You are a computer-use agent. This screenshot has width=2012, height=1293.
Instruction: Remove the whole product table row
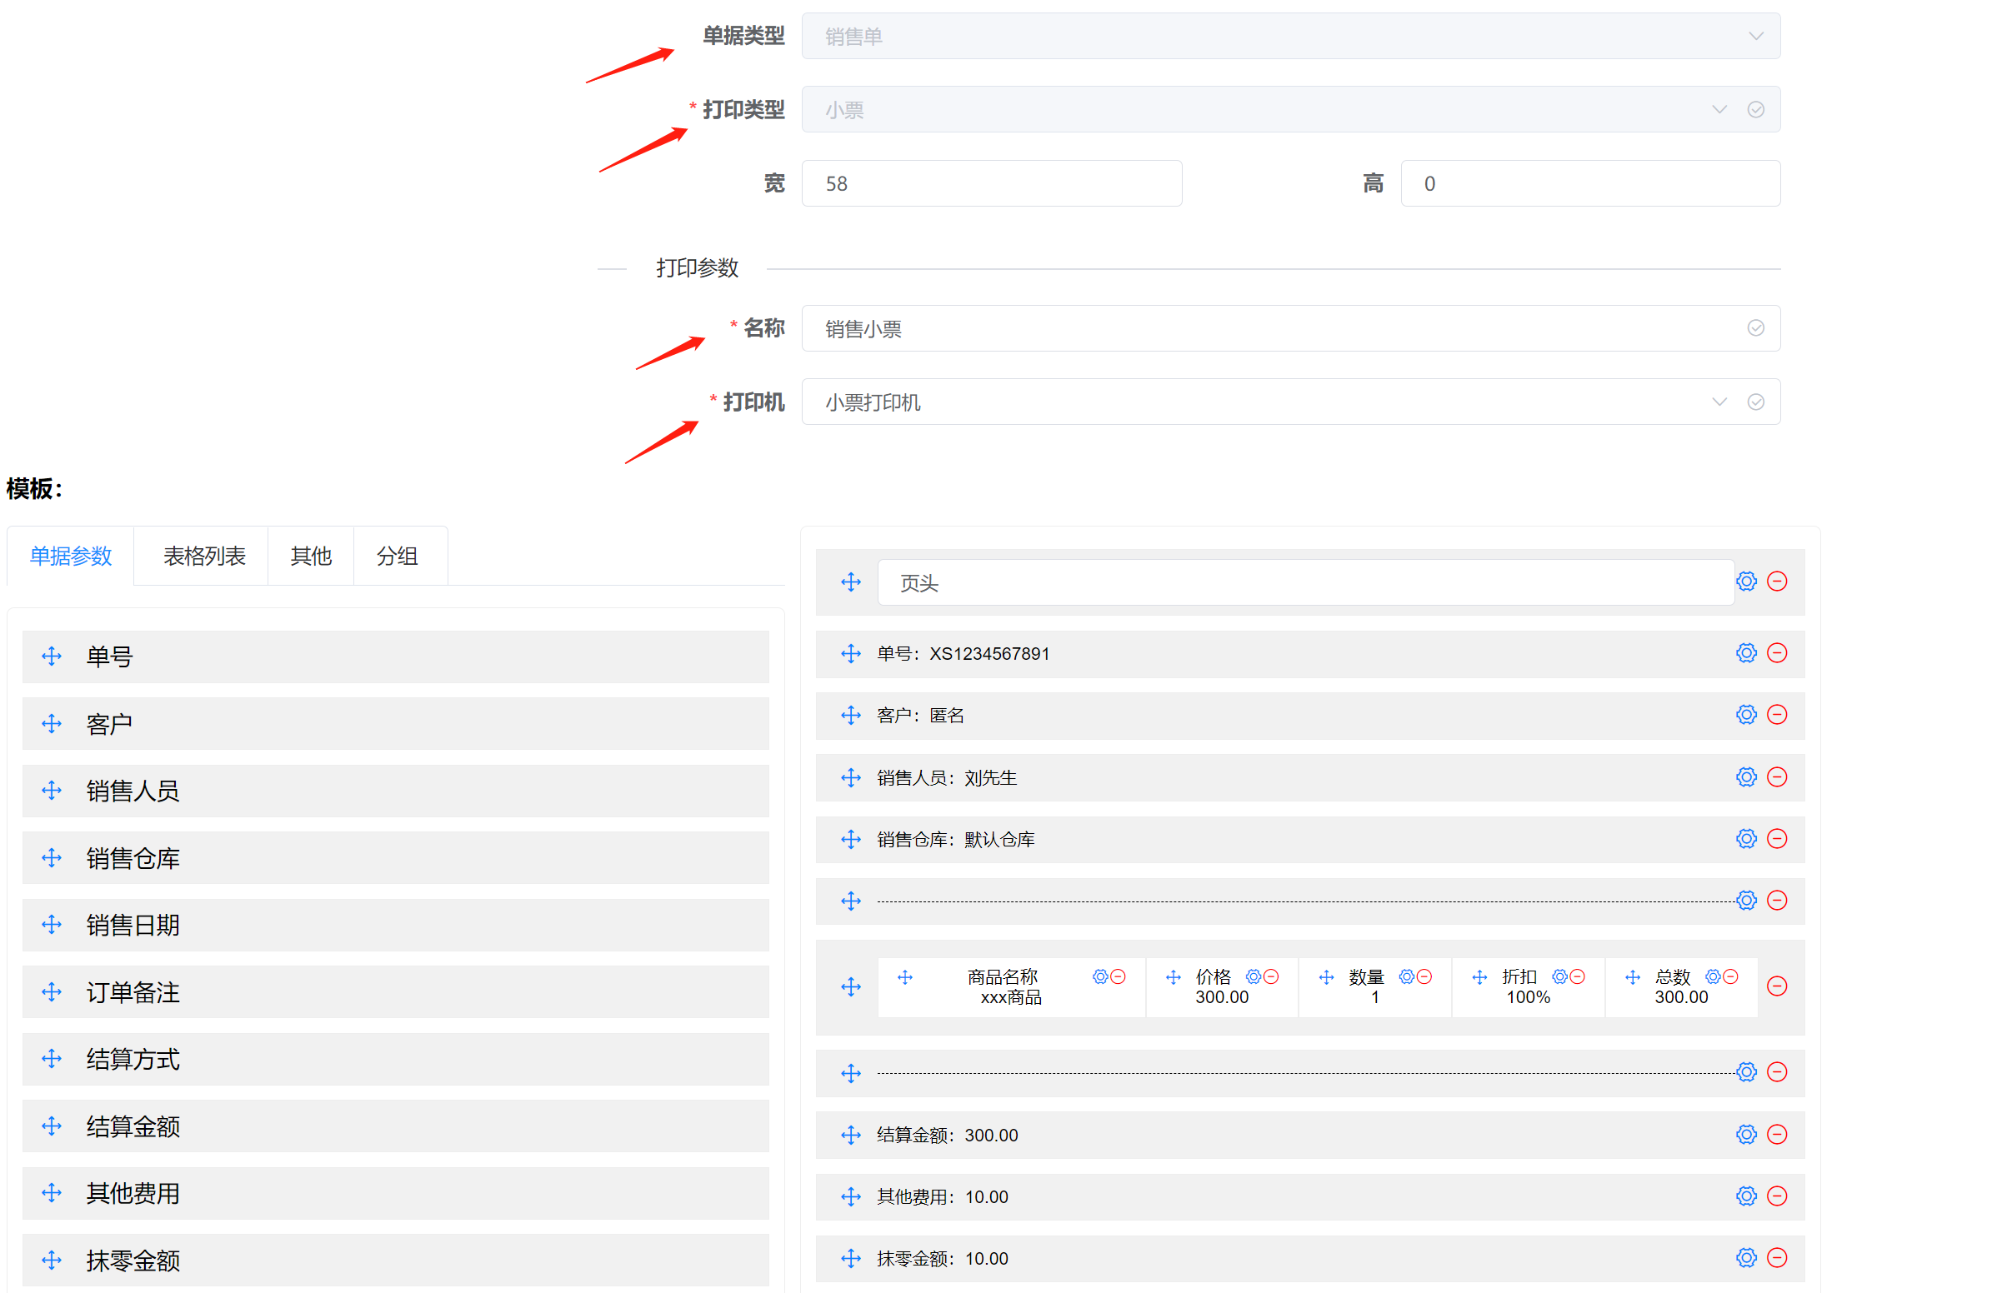coord(1776,986)
